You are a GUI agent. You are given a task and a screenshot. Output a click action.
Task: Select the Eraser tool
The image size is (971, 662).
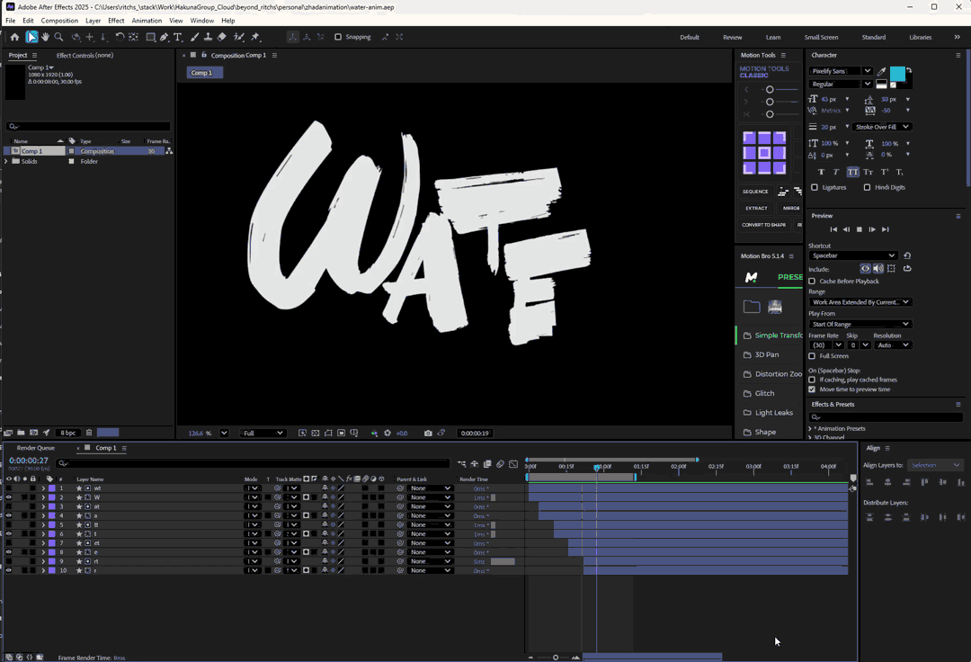(x=222, y=37)
